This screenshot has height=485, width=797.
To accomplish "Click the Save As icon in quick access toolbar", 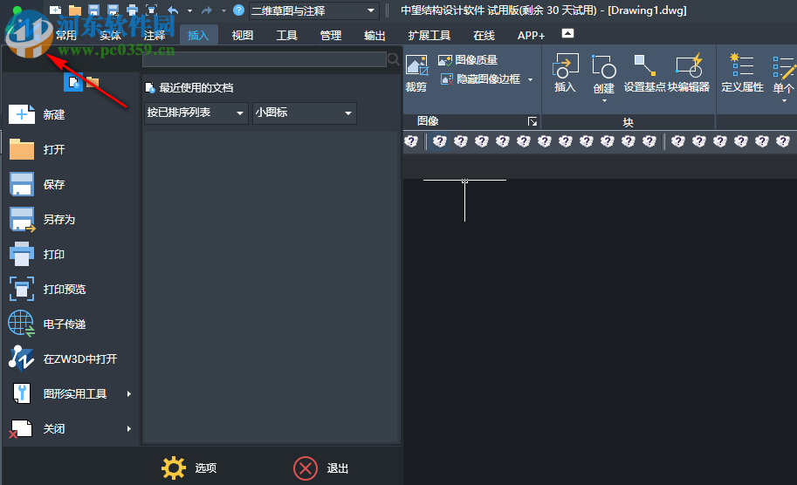I will [x=113, y=10].
